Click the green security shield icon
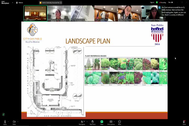189x126 pixels. point(157,2)
